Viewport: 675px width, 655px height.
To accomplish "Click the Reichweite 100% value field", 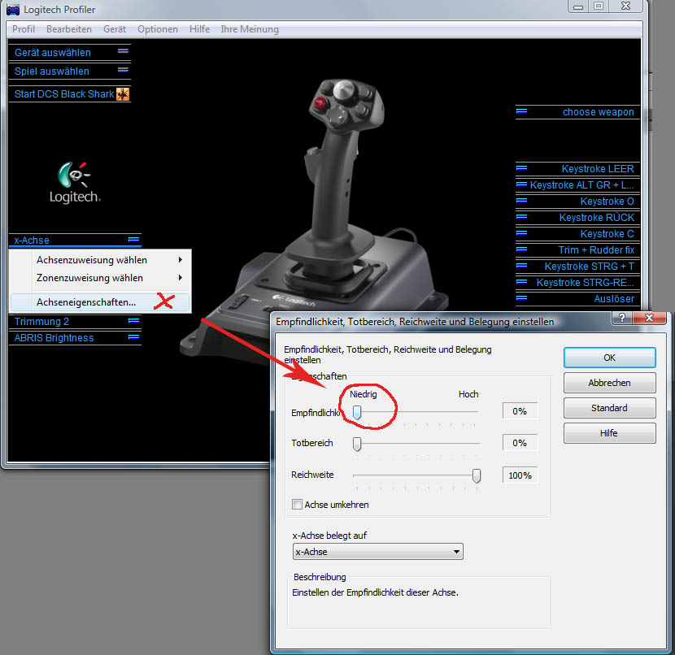I will coord(520,475).
